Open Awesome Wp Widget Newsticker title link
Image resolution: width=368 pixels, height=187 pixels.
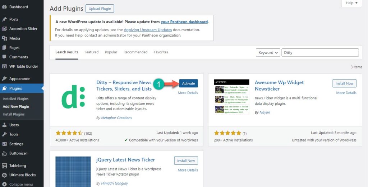coord(279,86)
